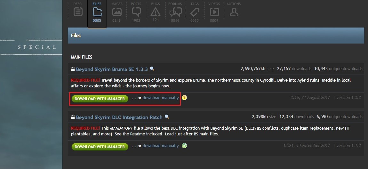
Task: Preview Bruma SE file contents magnifier icon
Action: coord(152,68)
